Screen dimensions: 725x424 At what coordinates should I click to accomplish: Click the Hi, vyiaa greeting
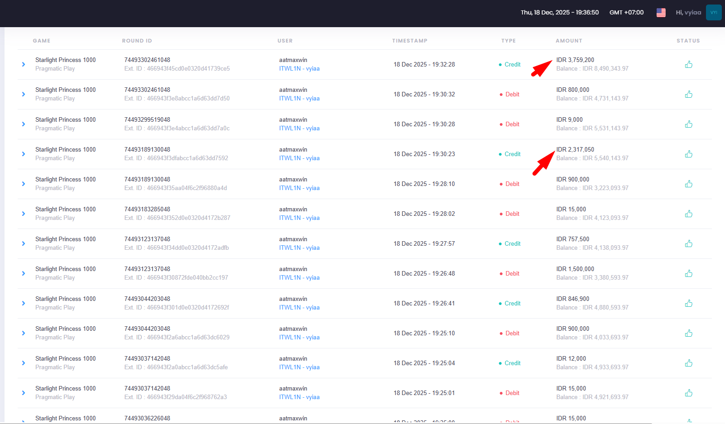688,13
